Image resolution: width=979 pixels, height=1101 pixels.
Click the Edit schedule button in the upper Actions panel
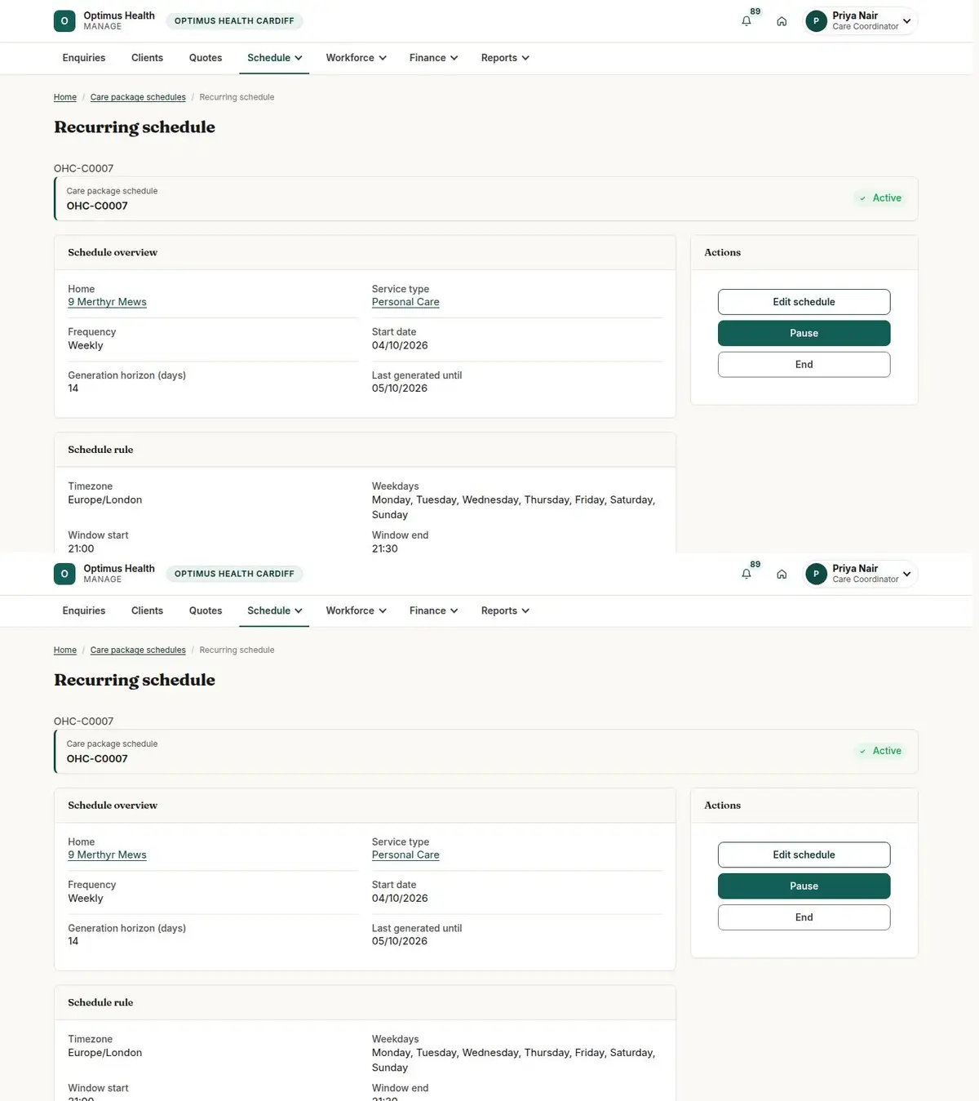click(804, 302)
